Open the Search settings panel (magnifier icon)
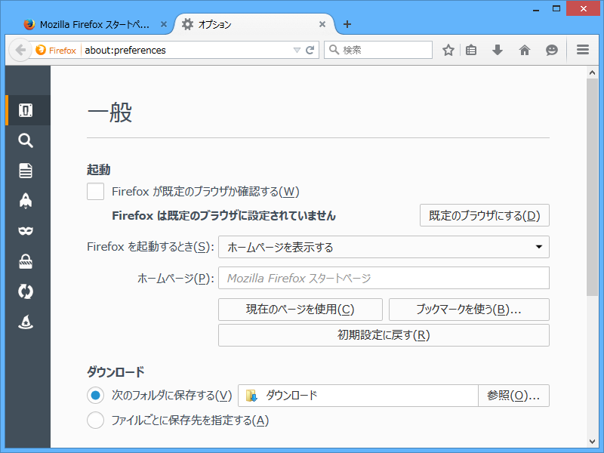 tap(26, 140)
